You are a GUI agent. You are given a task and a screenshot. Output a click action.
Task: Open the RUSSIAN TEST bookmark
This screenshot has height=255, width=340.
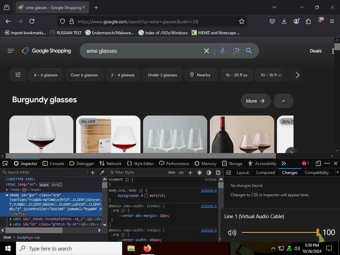(x=66, y=33)
